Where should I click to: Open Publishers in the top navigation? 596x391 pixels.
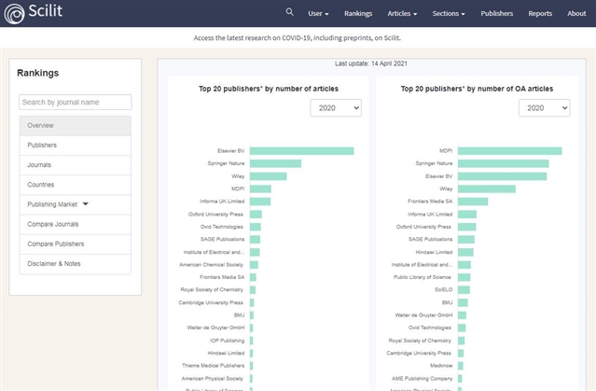coord(496,14)
